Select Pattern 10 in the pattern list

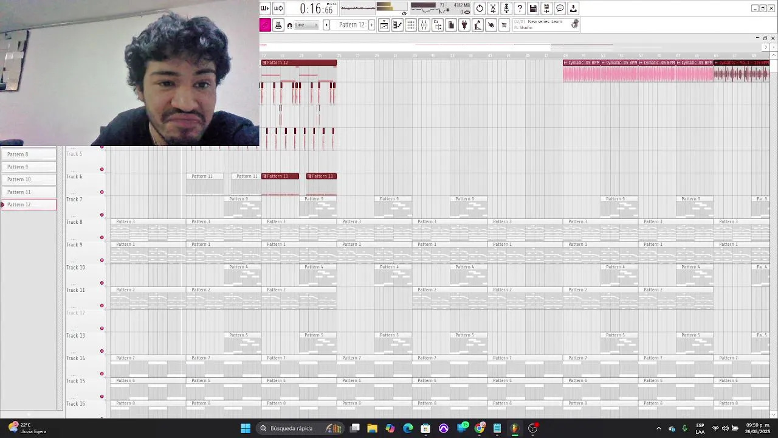click(x=29, y=179)
